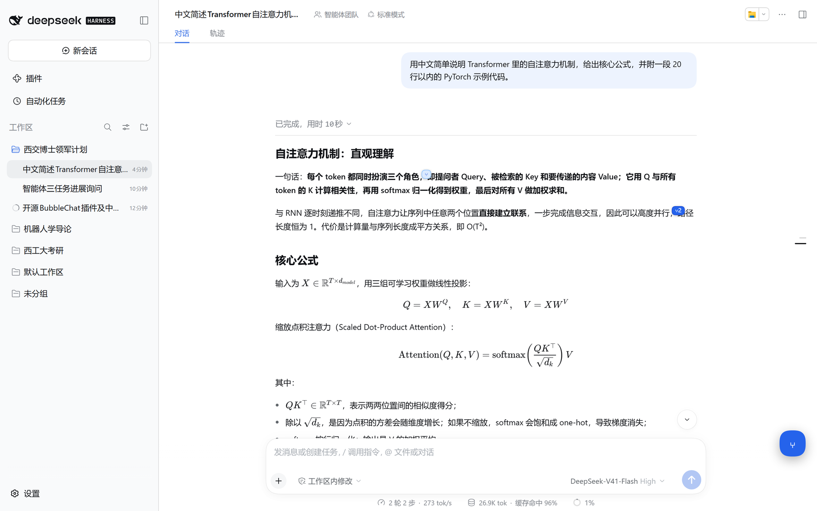
Task: Start a new conversation with 新会话
Action: (79, 50)
